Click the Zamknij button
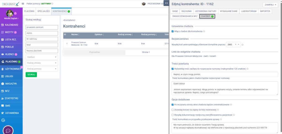The width and height of the screenshot is (282, 134). click(270, 5)
